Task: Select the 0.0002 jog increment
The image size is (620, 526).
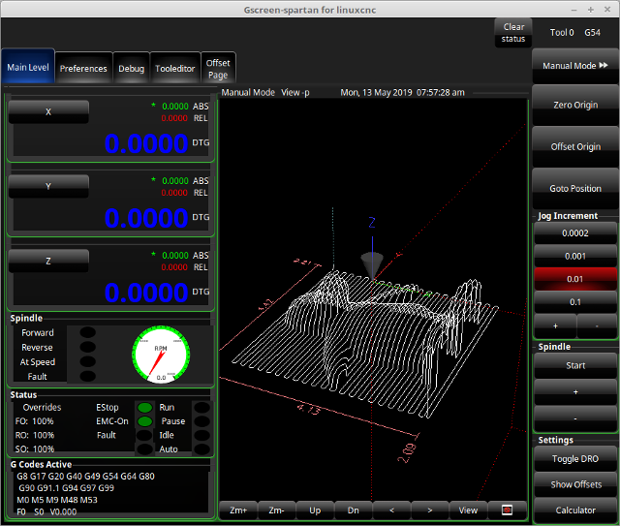Action: pos(575,234)
